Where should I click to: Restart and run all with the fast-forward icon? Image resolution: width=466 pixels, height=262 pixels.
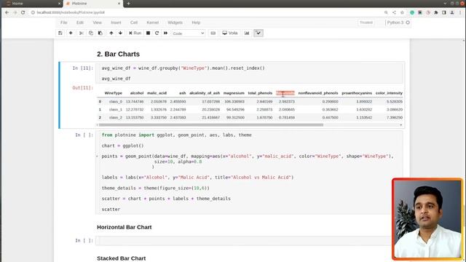pos(165,33)
